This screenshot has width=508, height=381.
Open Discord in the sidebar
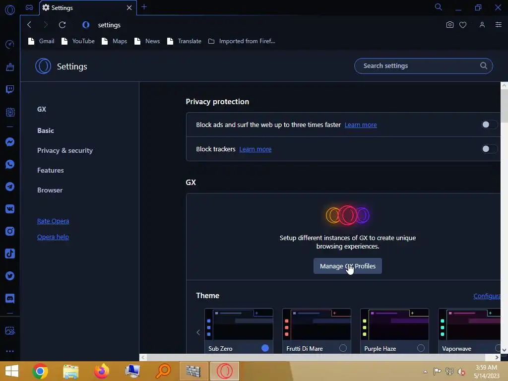tap(10, 298)
